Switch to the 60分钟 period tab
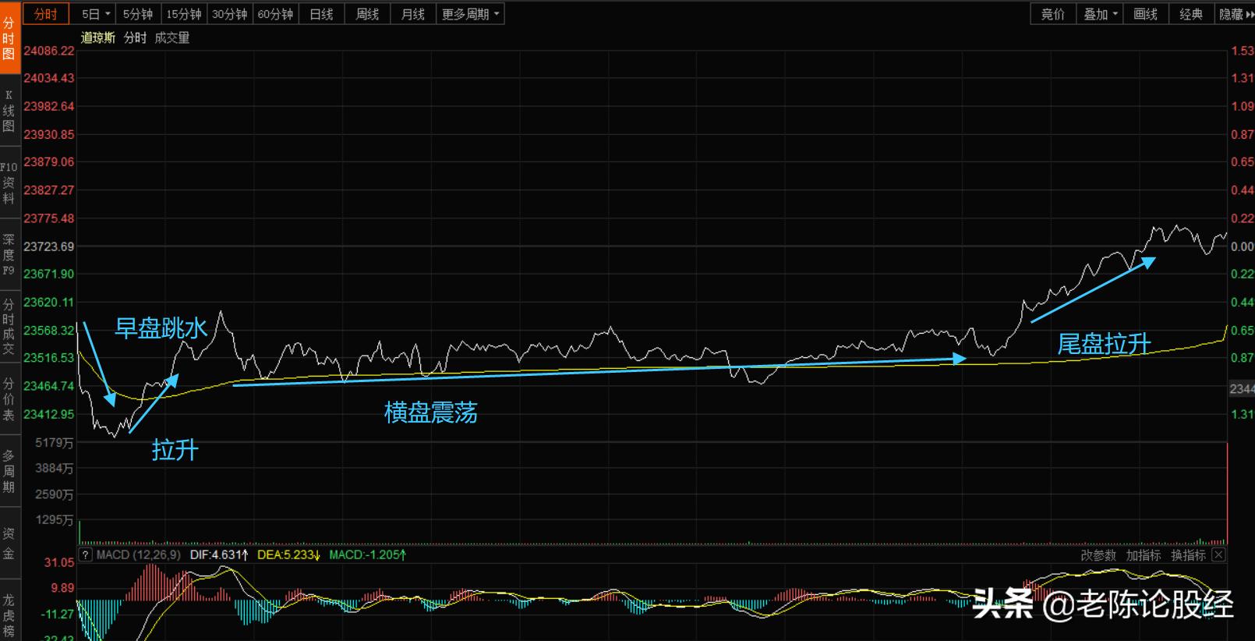The height and width of the screenshot is (641, 1255). 275,14
